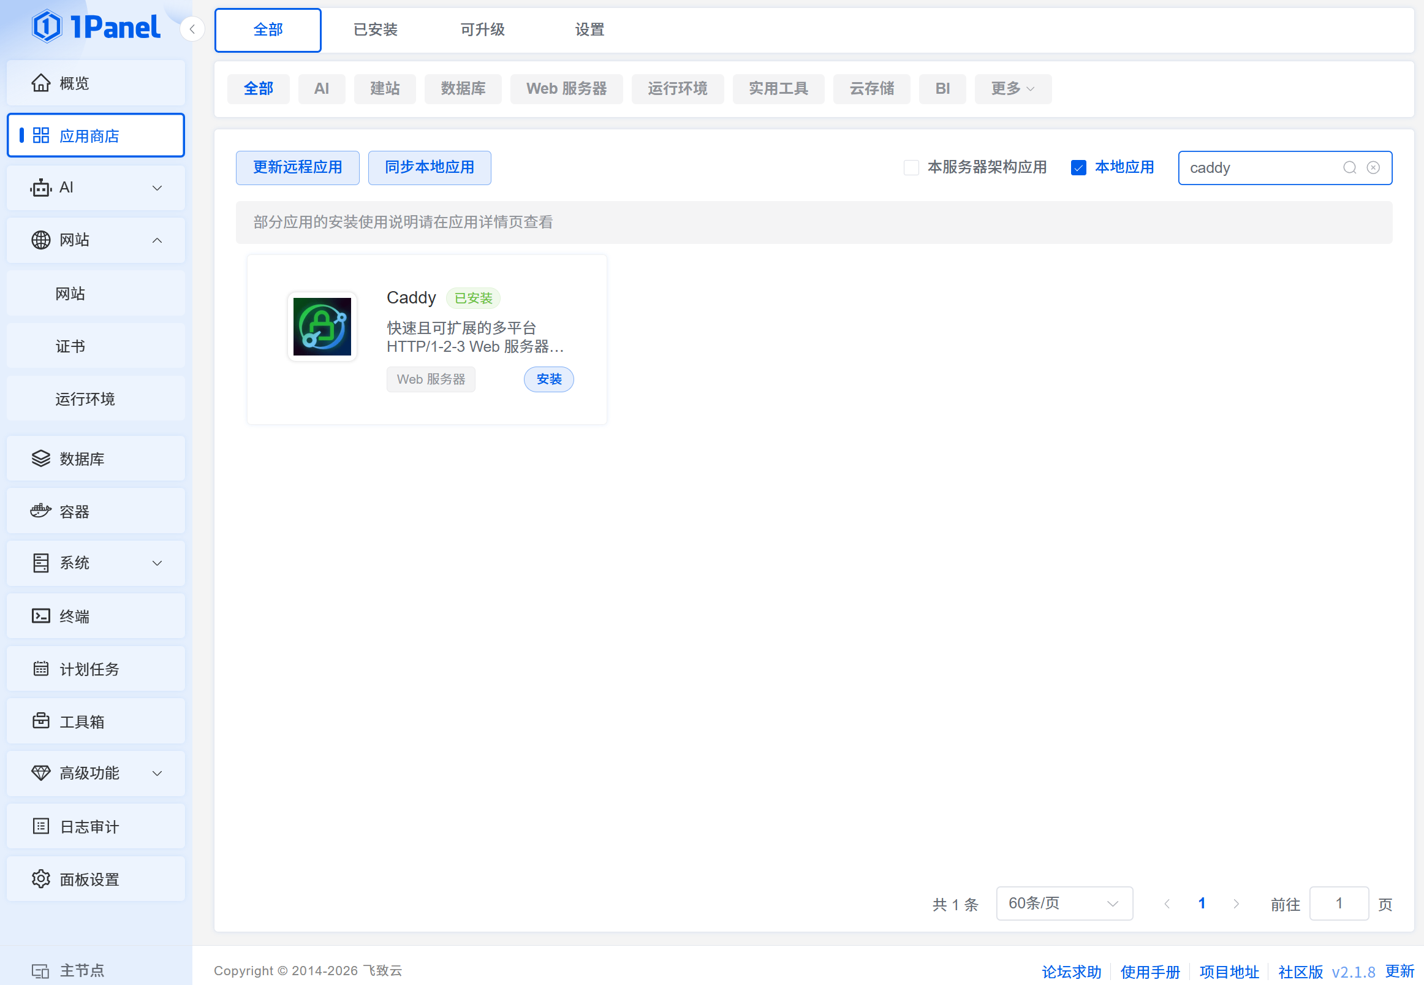Open the 工具箱 toolbox entry
Viewport: 1424px width, 985px height.
(81, 721)
